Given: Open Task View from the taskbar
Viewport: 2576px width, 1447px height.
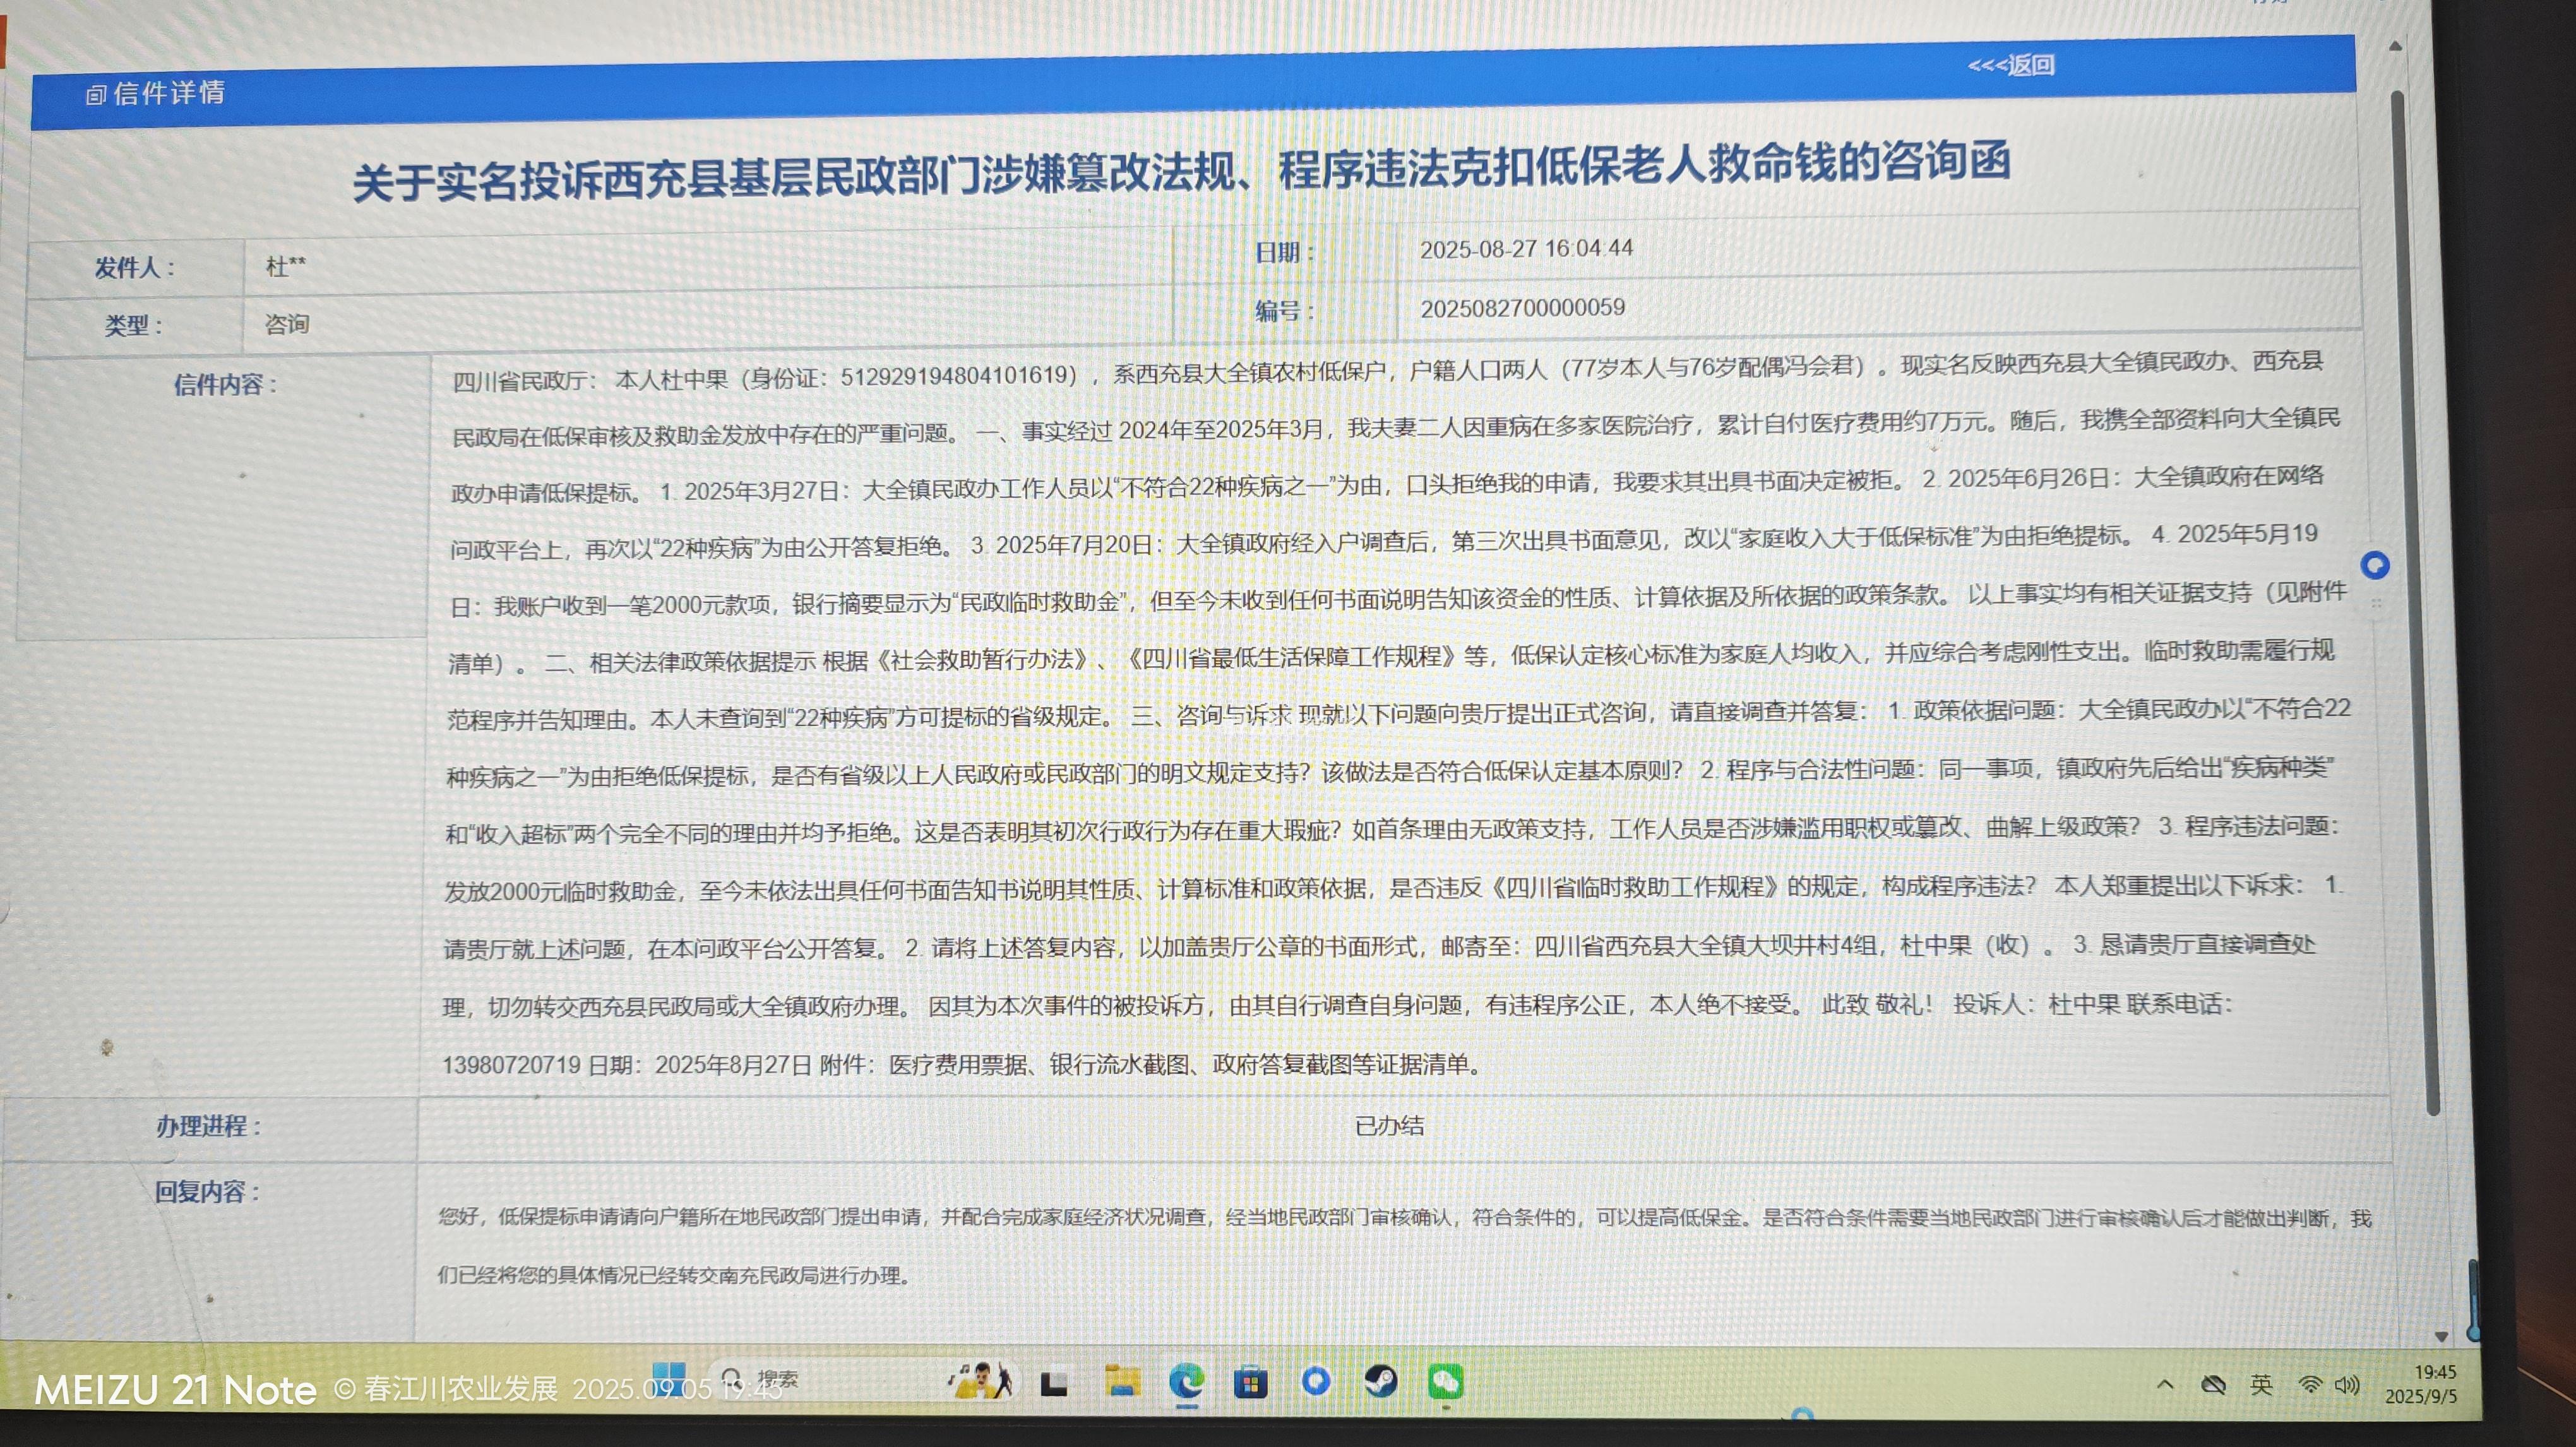Looking at the screenshot, I should (x=1053, y=1384).
